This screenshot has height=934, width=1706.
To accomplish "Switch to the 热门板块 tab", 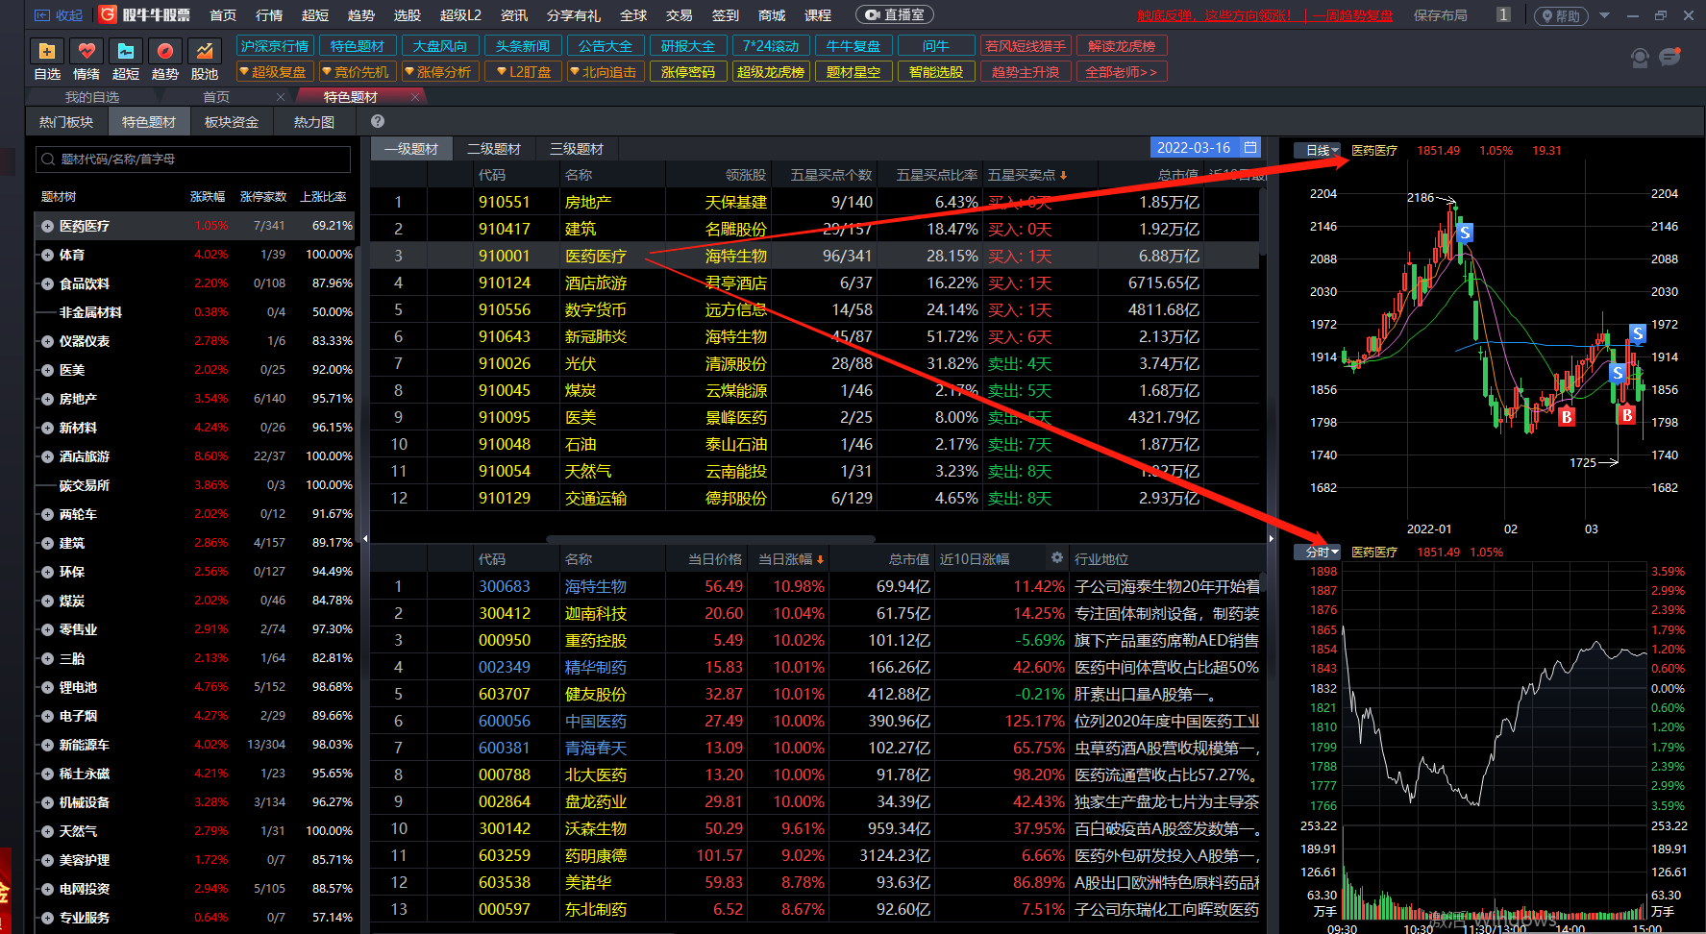I will [x=66, y=122].
